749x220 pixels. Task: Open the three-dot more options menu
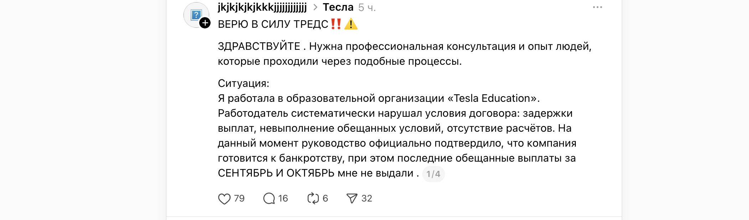[597, 7]
